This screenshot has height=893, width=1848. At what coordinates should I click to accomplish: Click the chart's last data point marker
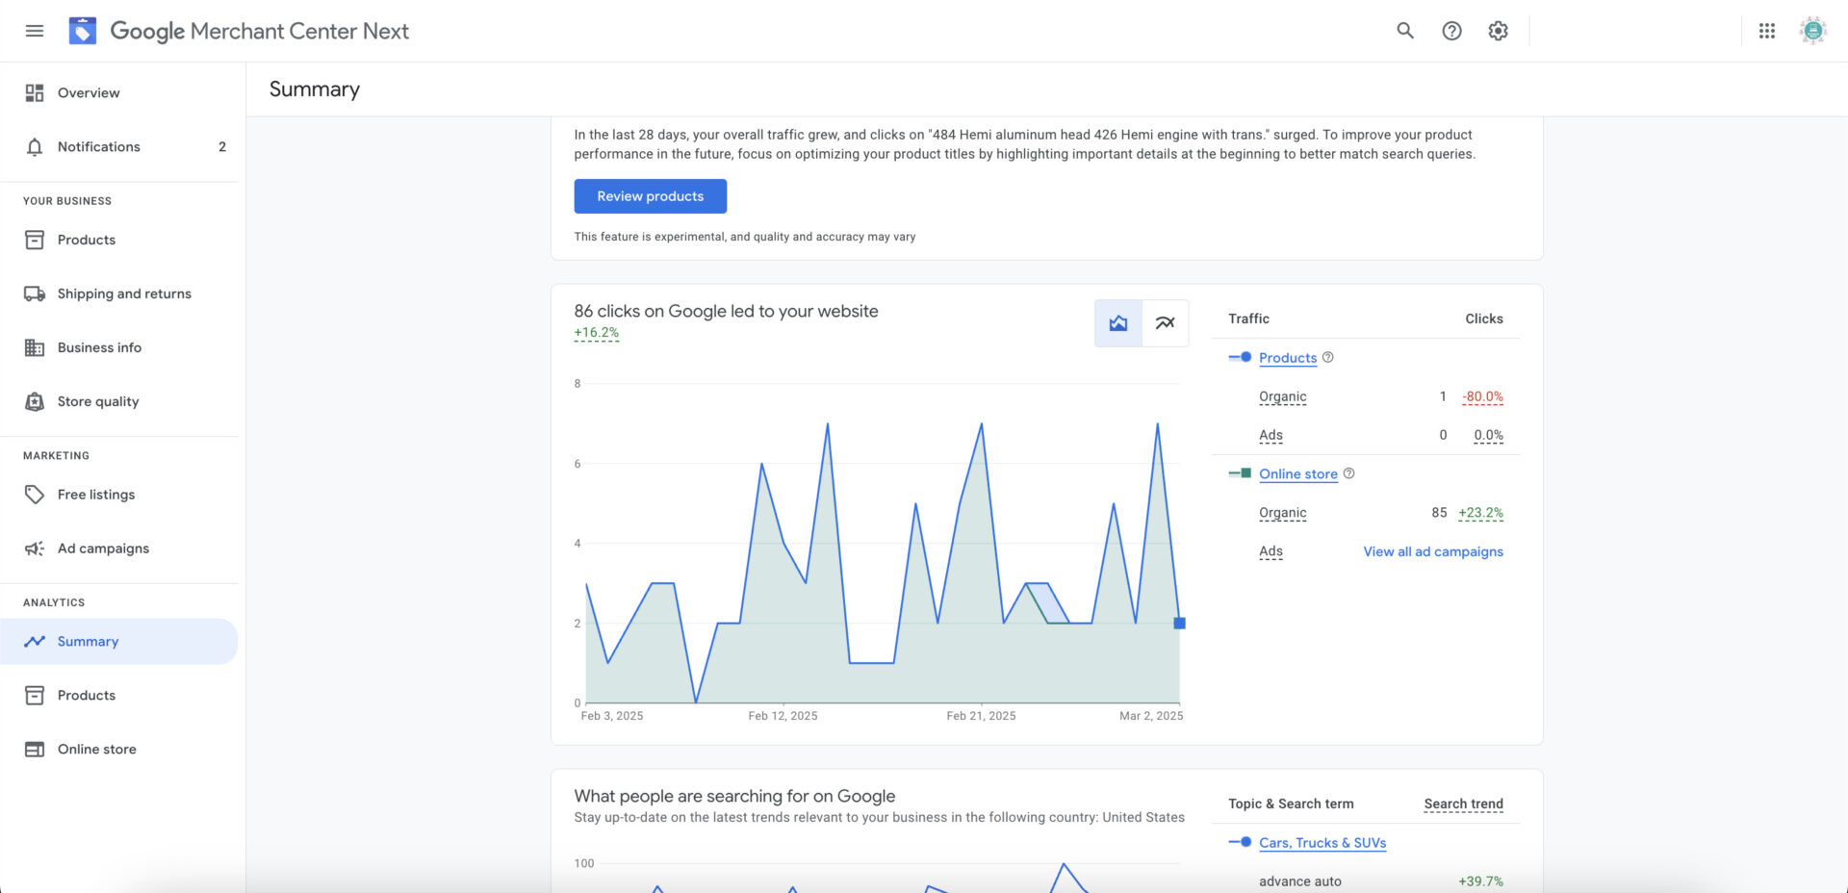[x=1180, y=624]
